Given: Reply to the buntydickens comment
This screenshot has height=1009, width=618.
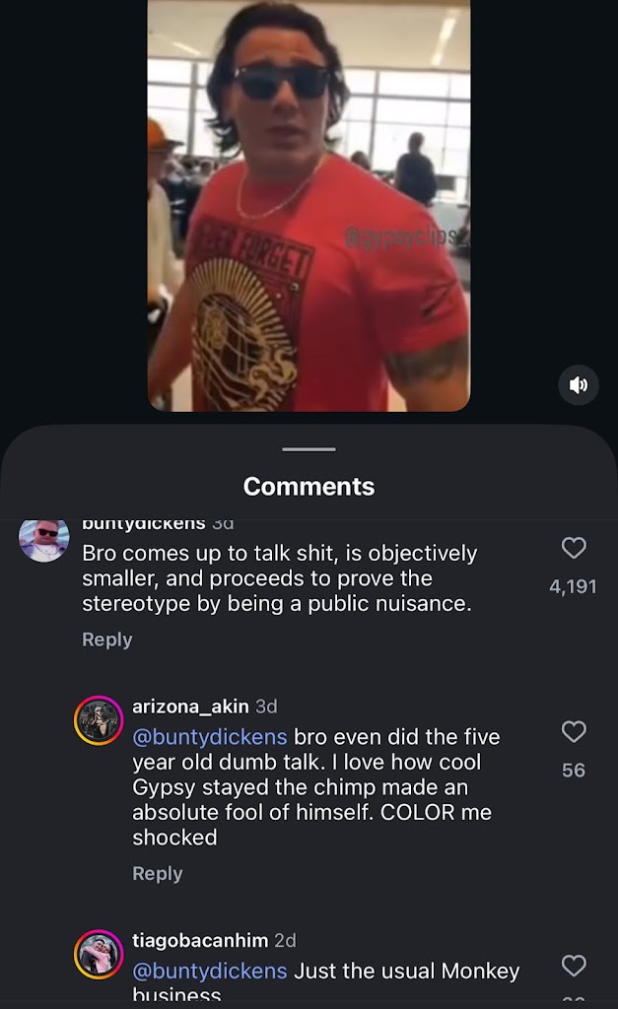Looking at the screenshot, I should point(106,639).
